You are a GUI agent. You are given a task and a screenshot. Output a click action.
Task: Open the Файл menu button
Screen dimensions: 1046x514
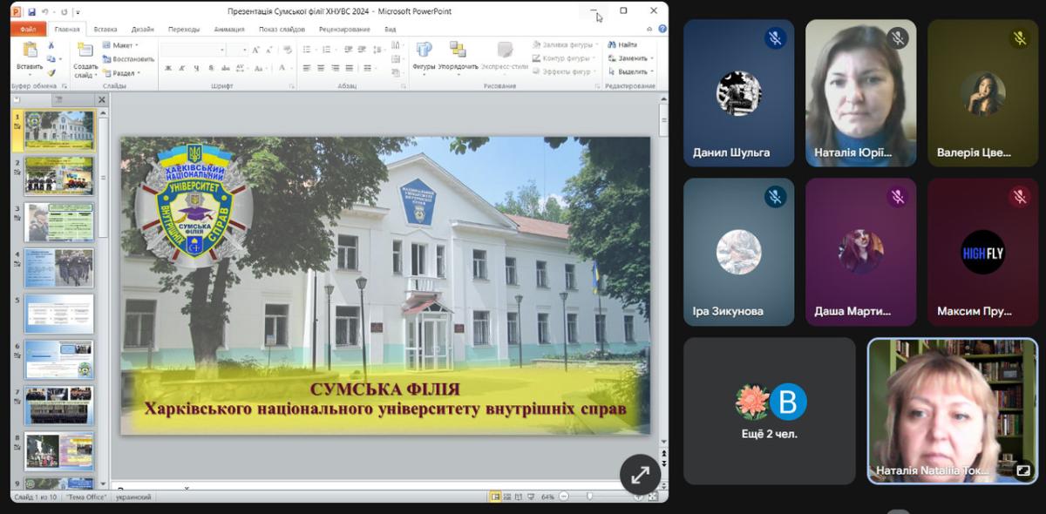[27, 29]
